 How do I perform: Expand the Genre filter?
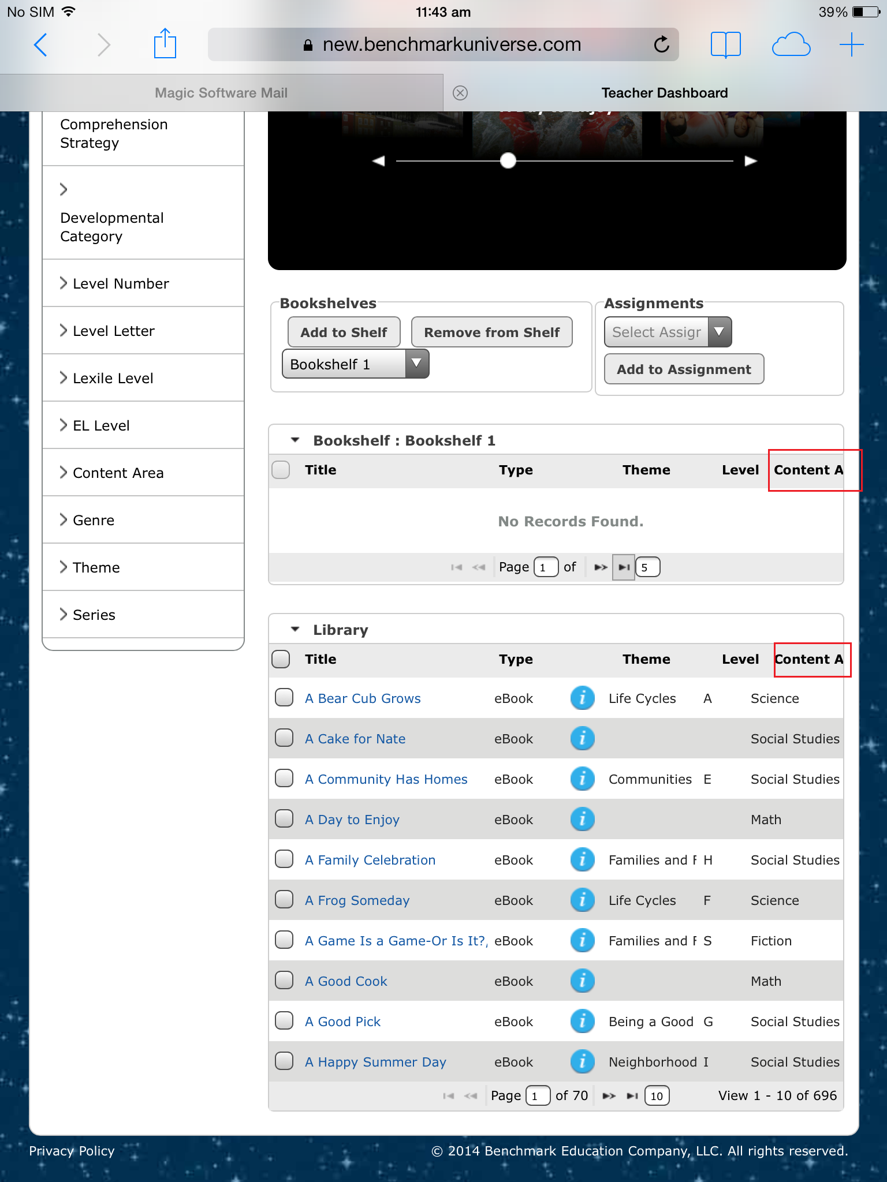tap(143, 520)
